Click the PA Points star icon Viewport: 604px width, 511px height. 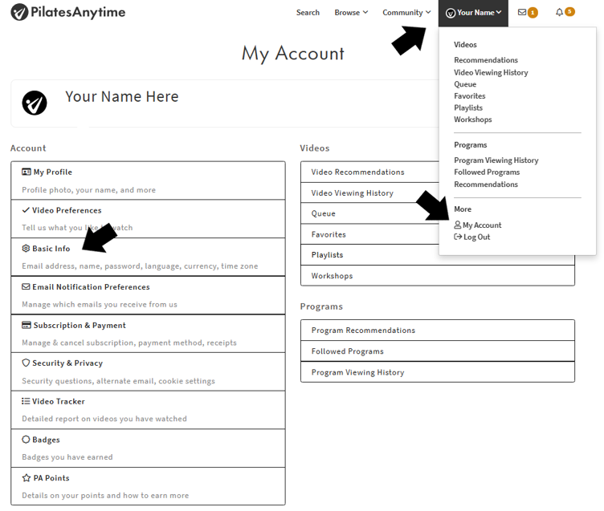27,478
